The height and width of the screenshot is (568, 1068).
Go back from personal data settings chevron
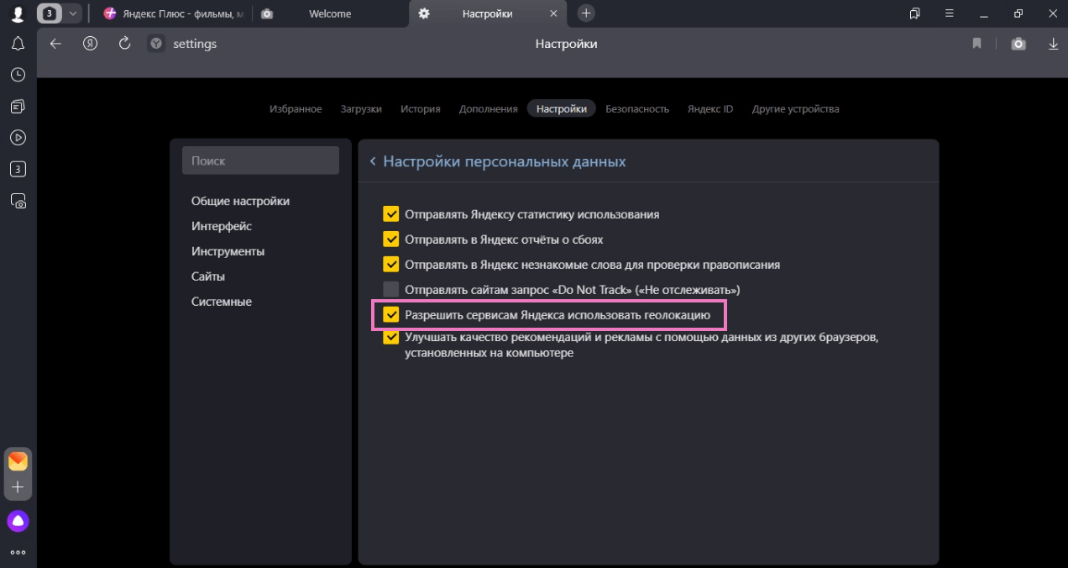[x=373, y=161]
